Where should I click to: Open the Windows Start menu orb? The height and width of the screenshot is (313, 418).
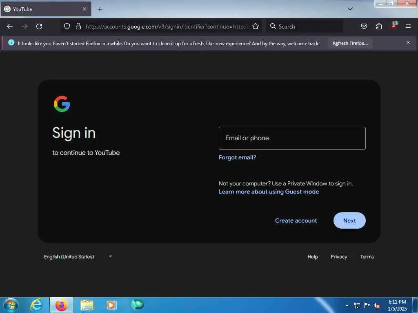11,305
